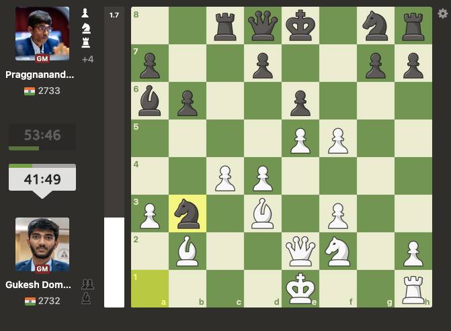
Task: Click the India flag beside rating 2732
Action: pyautogui.click(x=30, y=301)
